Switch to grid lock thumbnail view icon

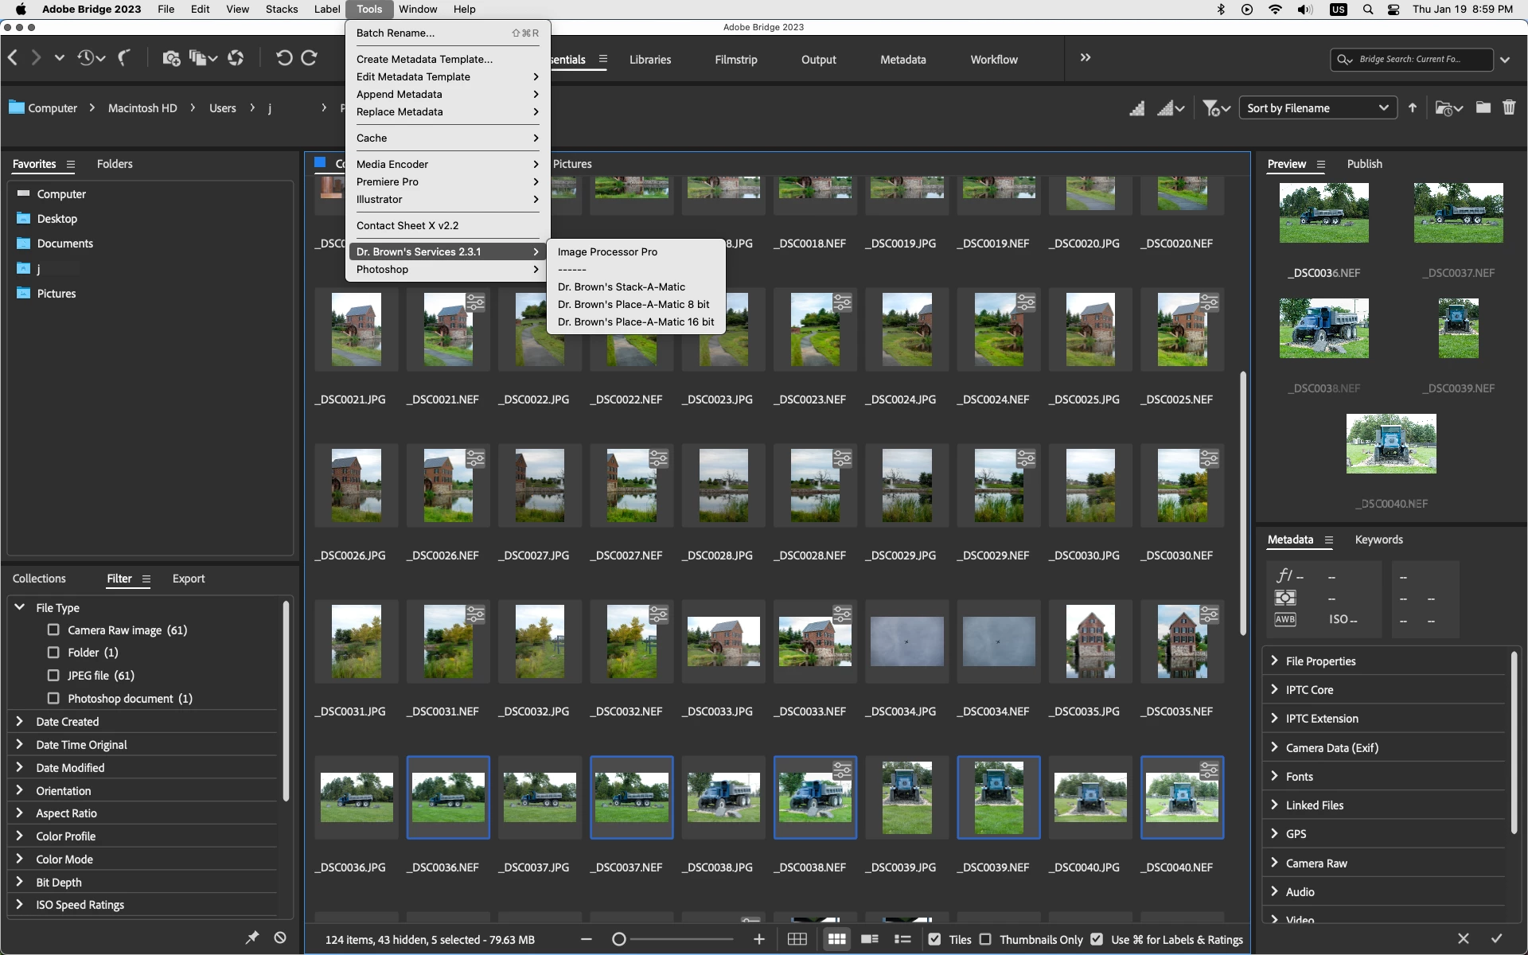[797, 939]
